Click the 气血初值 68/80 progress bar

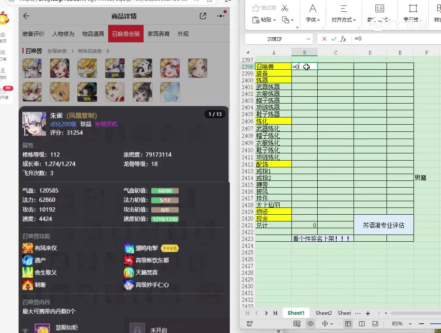165,191
